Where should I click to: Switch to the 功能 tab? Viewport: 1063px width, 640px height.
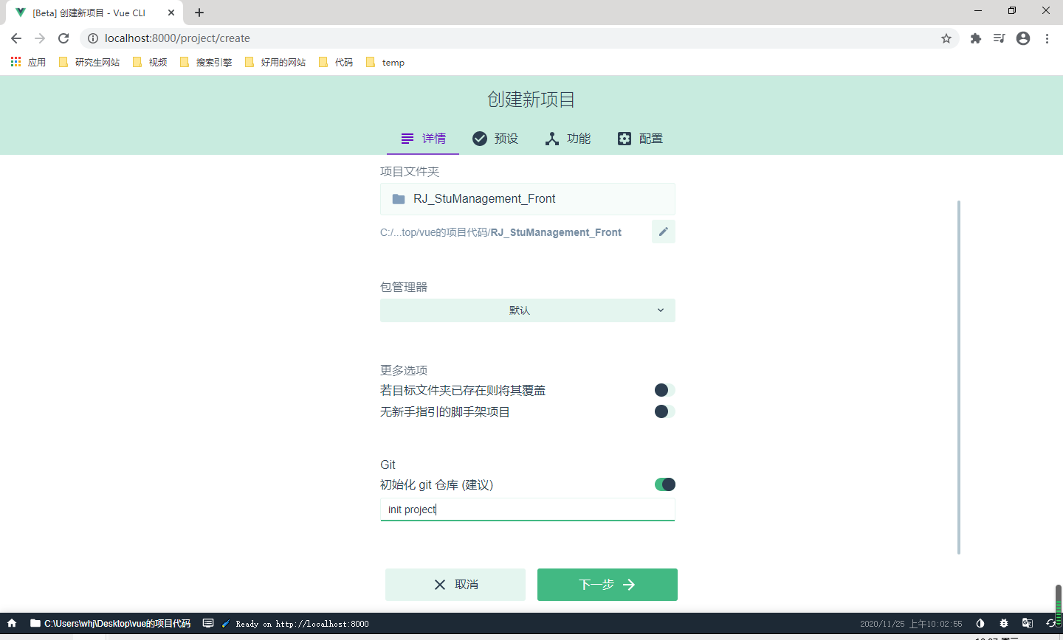click(x=568, y=139)
